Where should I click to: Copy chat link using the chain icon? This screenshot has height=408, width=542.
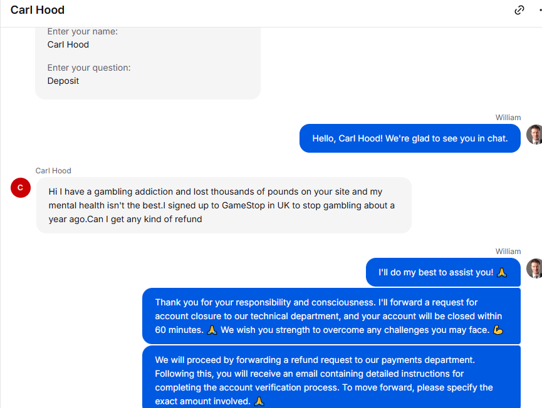[519, 10]
